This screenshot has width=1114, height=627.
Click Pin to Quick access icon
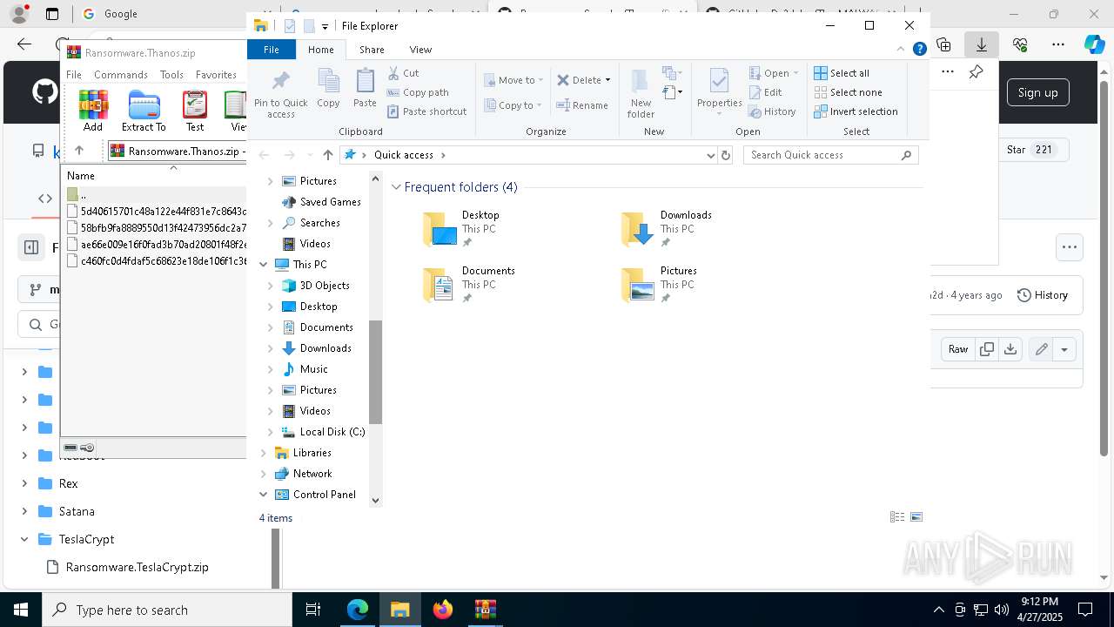tap(280, 94)
